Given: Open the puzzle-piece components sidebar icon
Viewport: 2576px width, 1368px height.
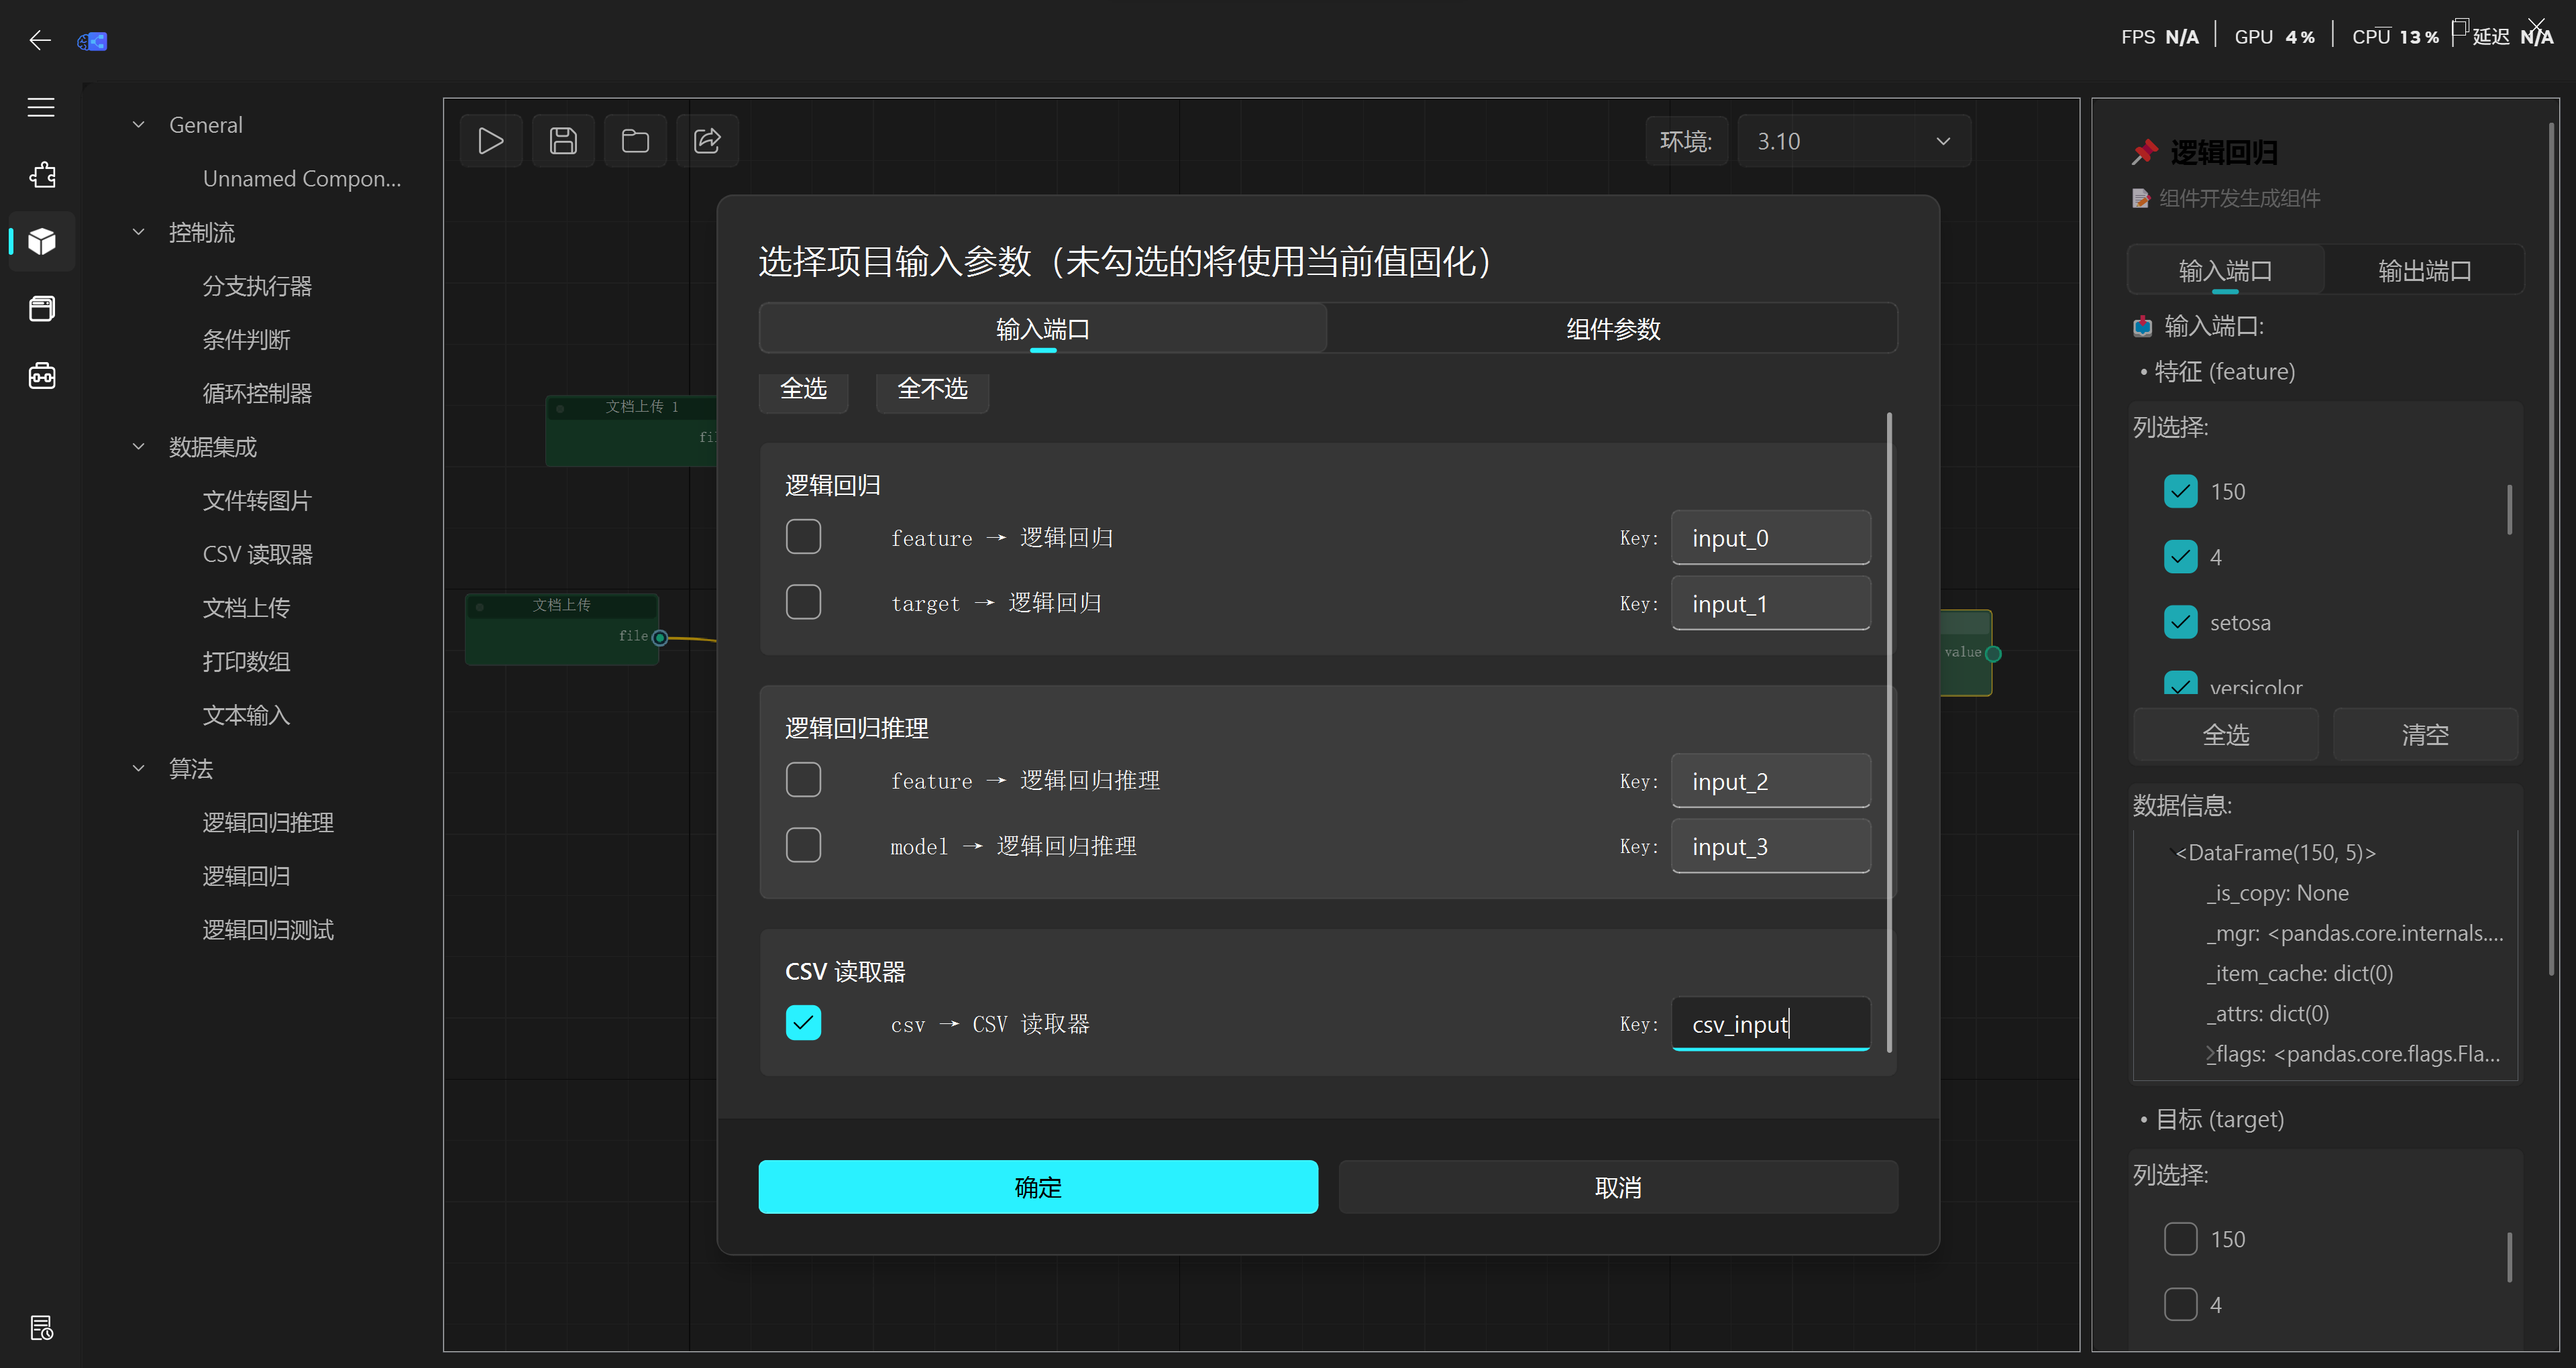Looking at the screenshot, I should point(42,175).
